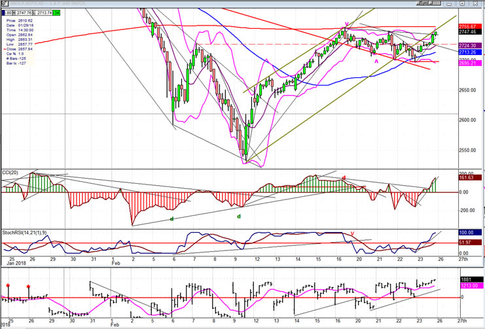The width and height of the screenshot is (485, 329).
Task: Select the red star marker above date 25
Action: coord(8,285)
